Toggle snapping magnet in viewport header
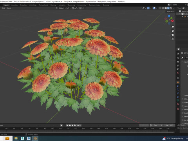Viewport: 188px width, 141px height. (x=73, y=8)
